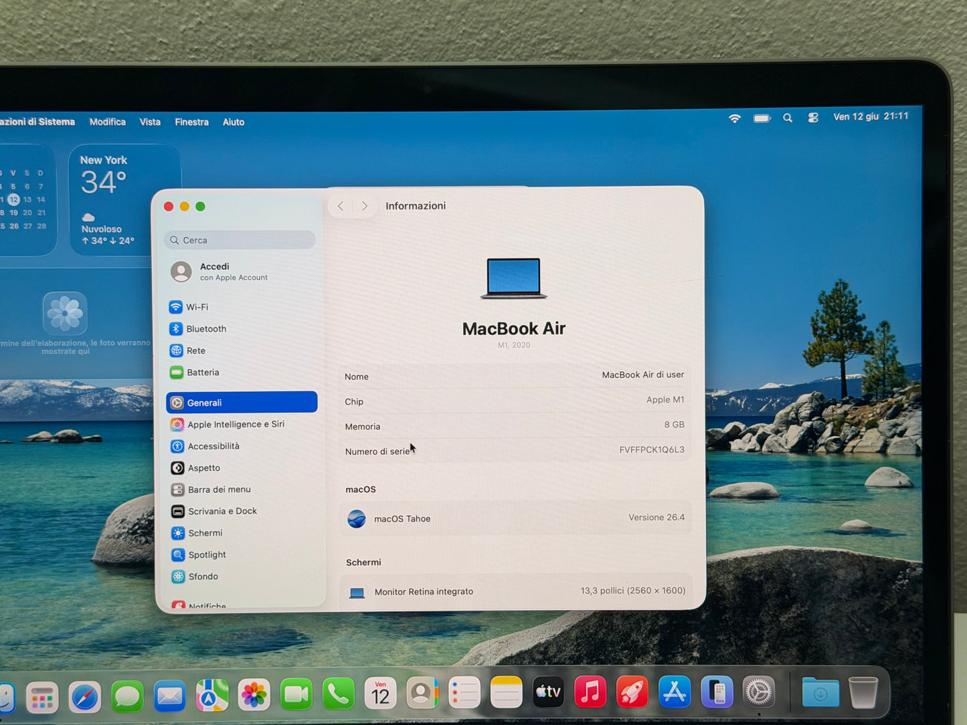Open App Store from the Dock
Screen dimensions: 967x725
coord(675,692)
